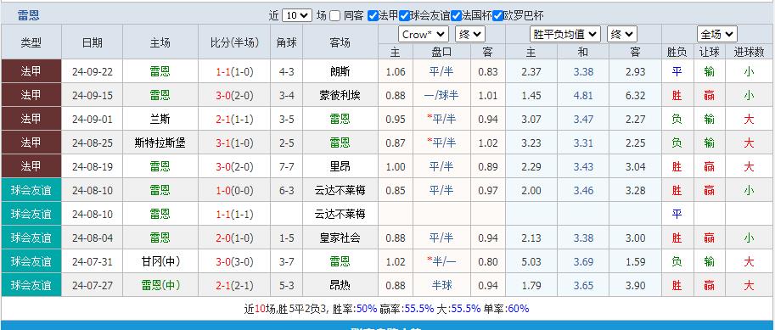Click the 比分(半场) column header
This screenshot has height=330, width=775.
click(x=234, y=42)
